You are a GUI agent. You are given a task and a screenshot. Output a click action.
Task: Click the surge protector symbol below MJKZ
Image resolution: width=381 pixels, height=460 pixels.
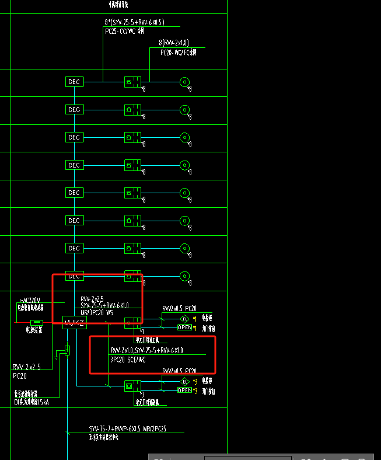[67, 350]
